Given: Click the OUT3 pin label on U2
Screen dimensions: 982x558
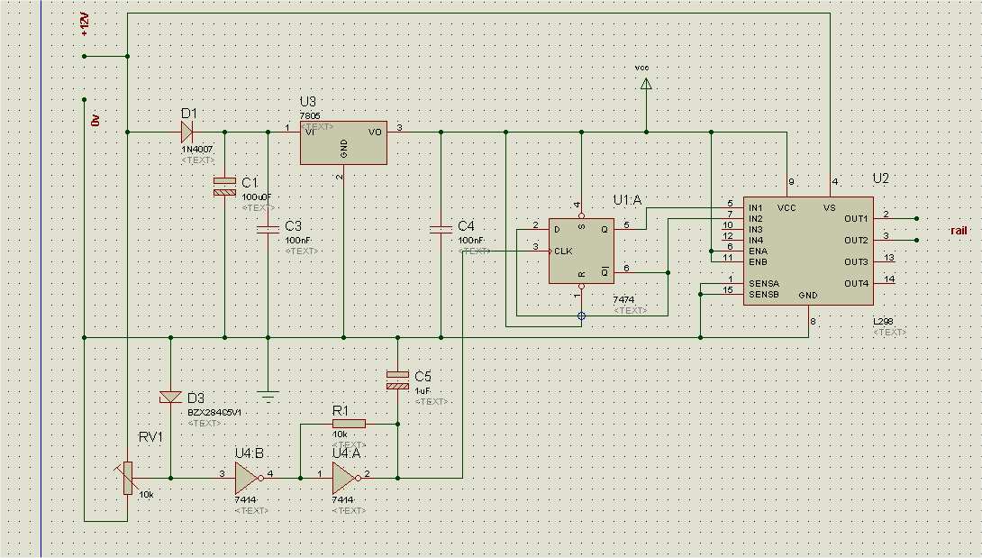Looking at the screenshot, I should click(x=856, y=261).
